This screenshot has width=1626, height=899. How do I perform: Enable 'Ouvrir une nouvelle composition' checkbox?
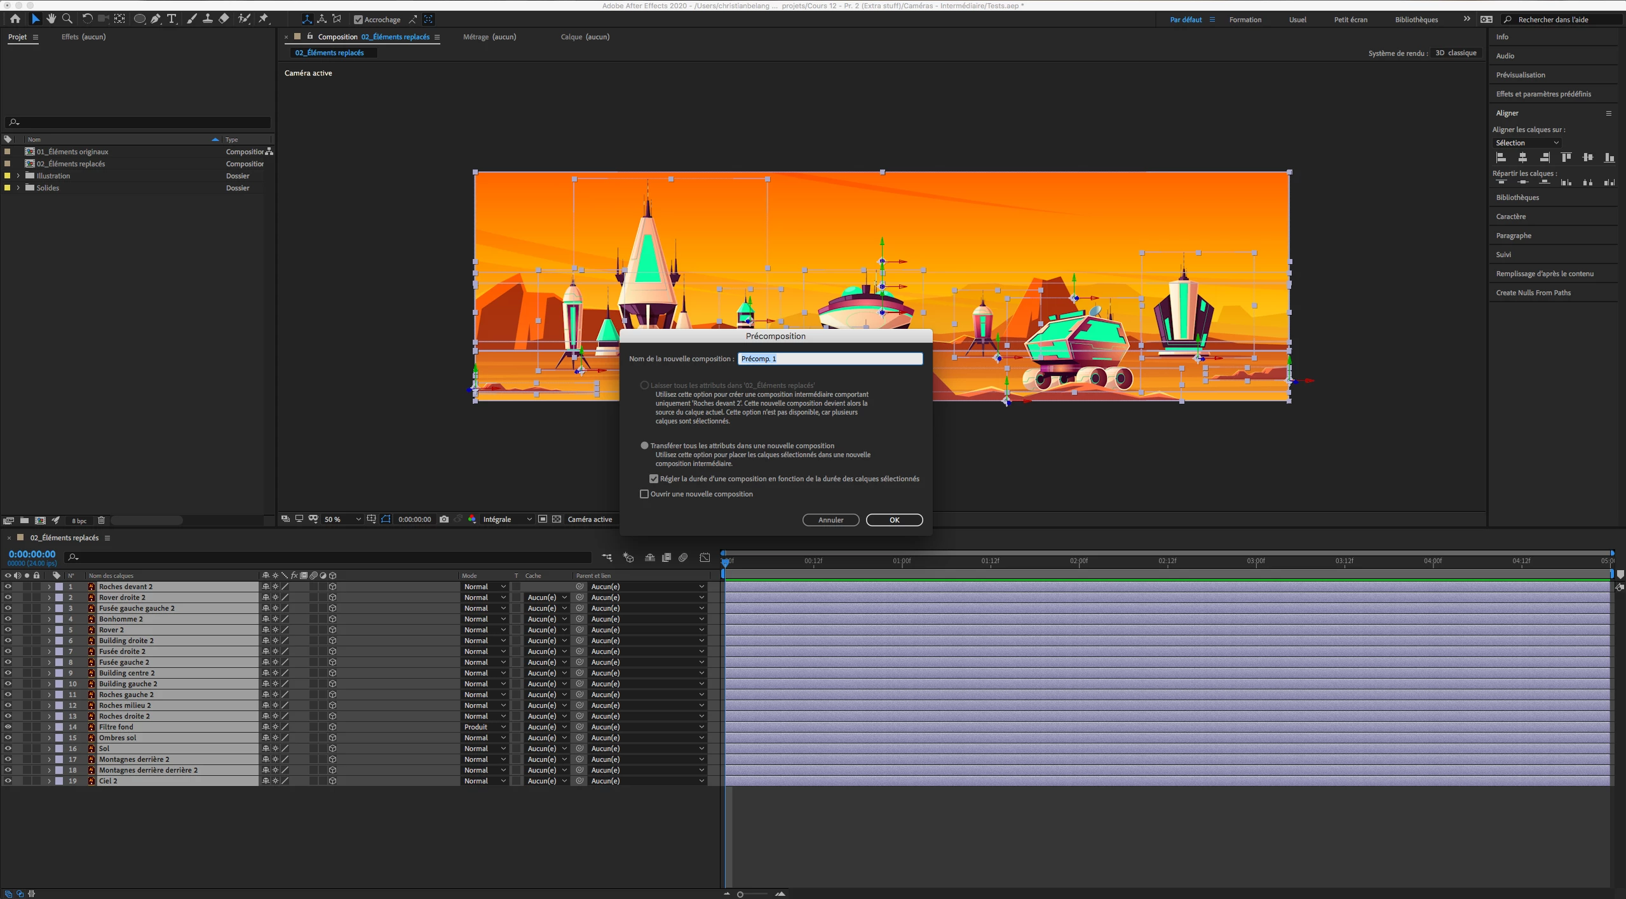644,494
